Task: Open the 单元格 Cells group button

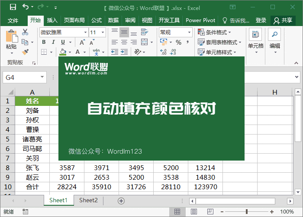Action: [x=255, y=41]
